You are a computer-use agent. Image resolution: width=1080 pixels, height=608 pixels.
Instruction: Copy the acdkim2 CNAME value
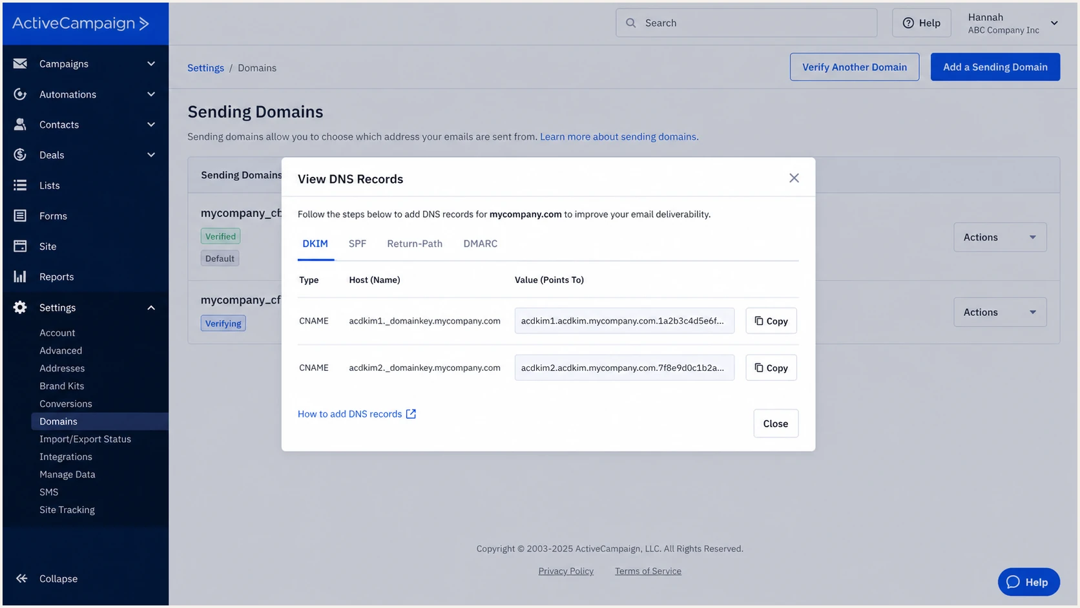tap(771, 368)
